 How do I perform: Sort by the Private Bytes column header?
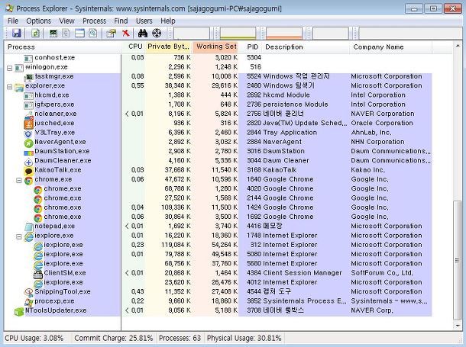[x=169, y=47]
